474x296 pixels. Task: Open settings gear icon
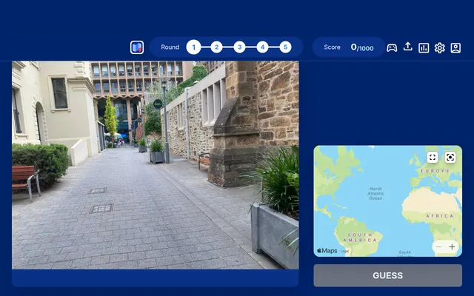439,47
